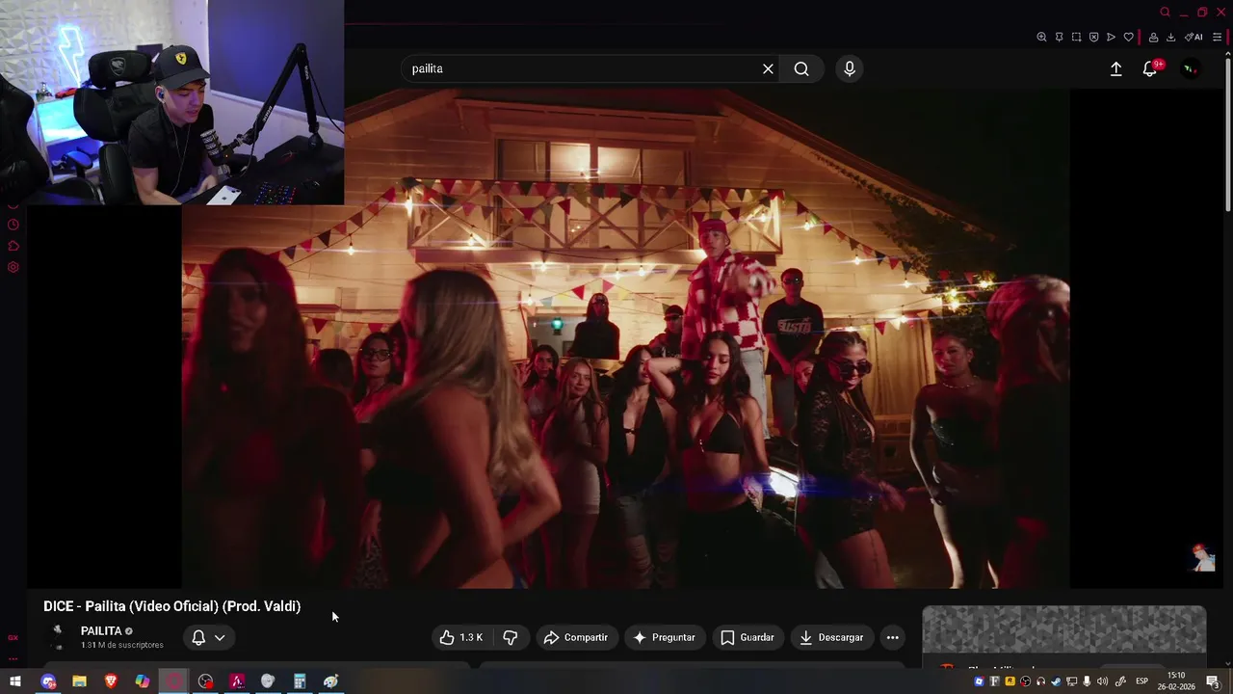Viewport: 1233px width, 694px height.
Task: Dislike the video
Action: (x=511, y=637)
